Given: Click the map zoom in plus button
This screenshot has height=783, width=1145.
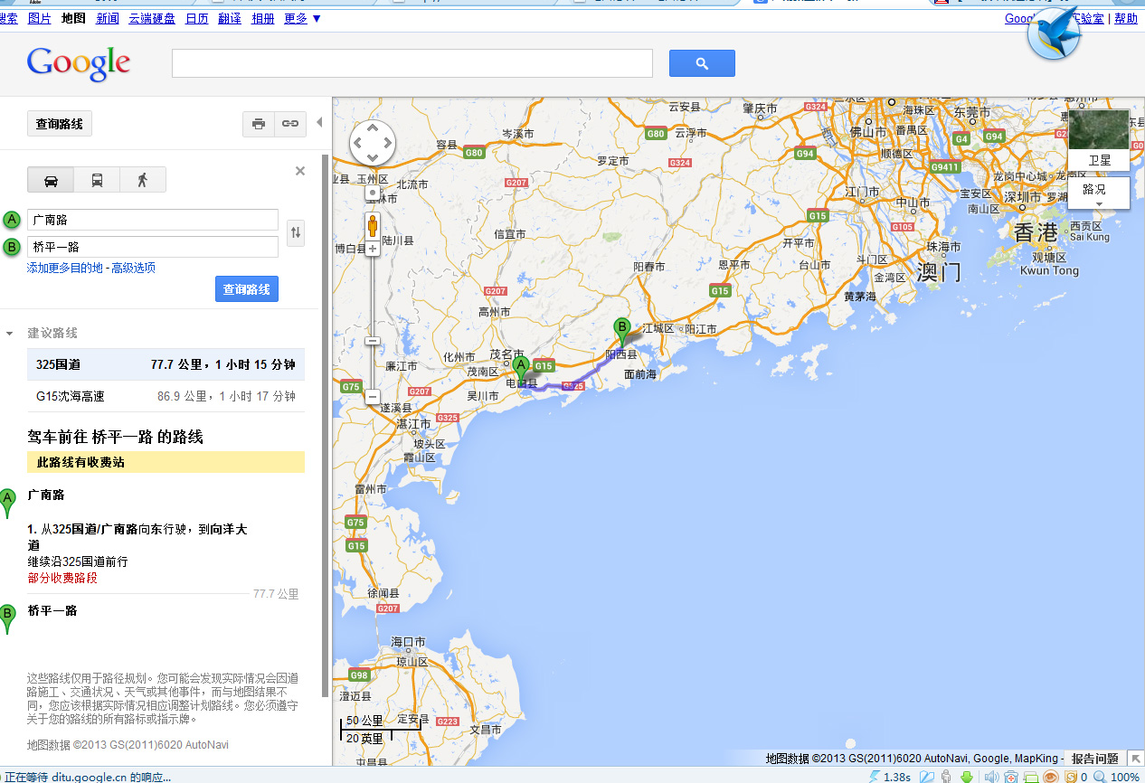Looking at the screenshot, I should click(x=372, y=248).
